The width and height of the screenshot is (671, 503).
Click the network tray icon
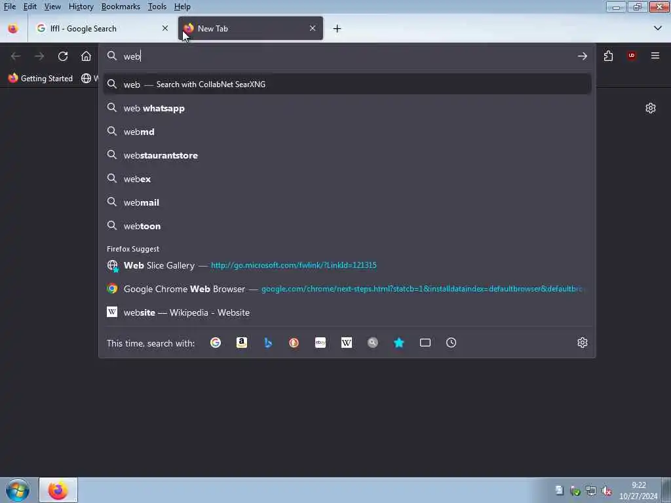point(591,491)
